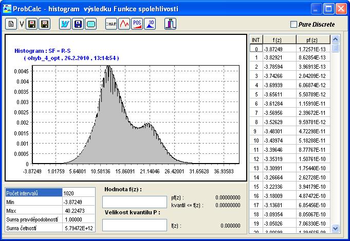Click the table scrollbar thumb
The image size is (350, 241).
[335, 48]
